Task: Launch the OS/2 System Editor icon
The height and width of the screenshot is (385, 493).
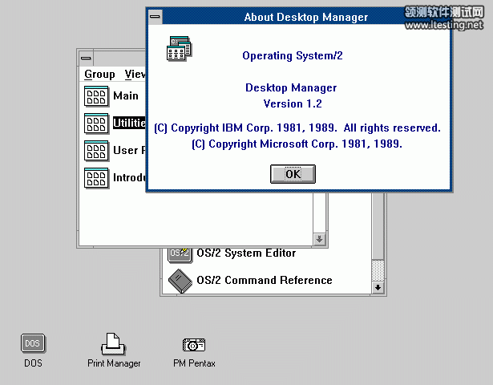Action: click(x=180, y=253)
